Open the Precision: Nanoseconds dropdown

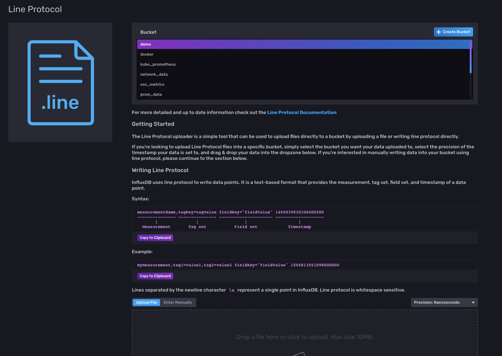444,302
